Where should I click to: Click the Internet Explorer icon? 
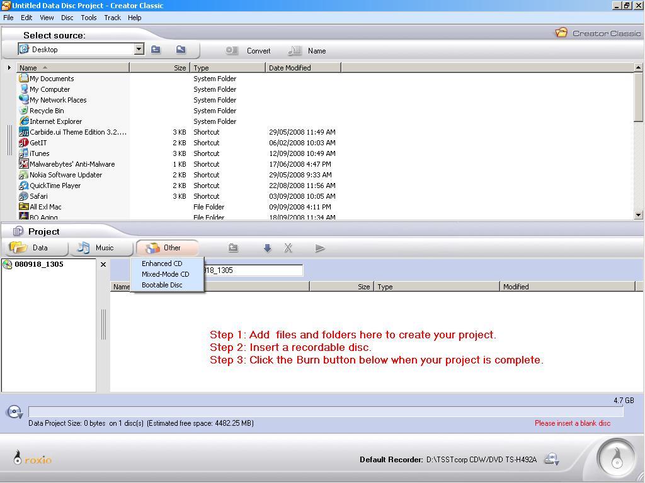24,121
